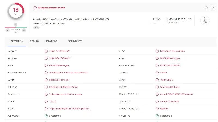This screenshot has height=122, width=218.
Task: Open the similar files graph icon
Action: tap(213, 8)
